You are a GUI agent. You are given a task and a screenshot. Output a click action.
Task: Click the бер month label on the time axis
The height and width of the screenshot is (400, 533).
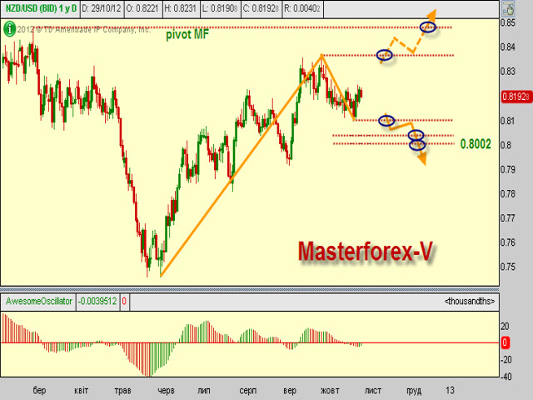[x=39, y=390]
